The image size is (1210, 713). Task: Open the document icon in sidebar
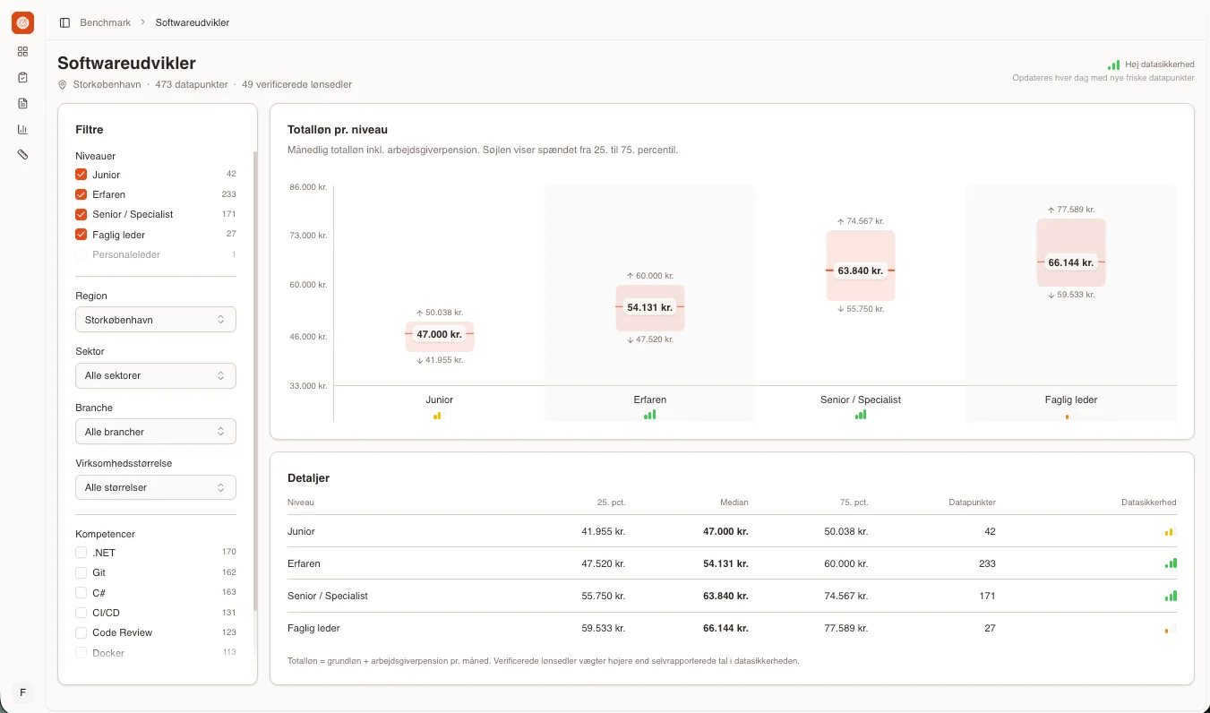click(22, 103)
